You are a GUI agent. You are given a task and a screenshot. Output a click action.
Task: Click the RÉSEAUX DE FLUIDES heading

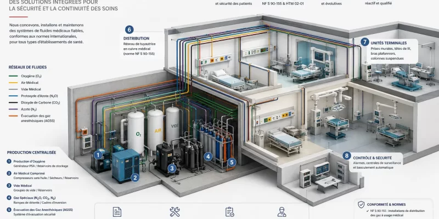coord(28,67)
